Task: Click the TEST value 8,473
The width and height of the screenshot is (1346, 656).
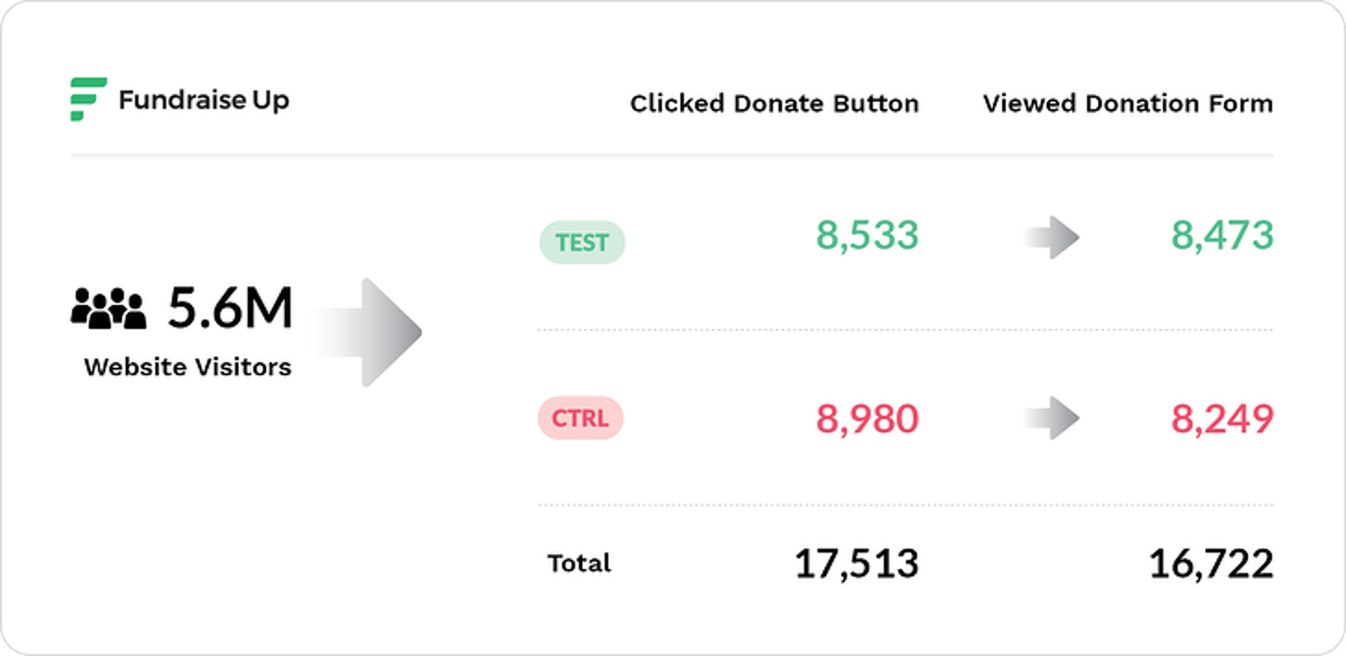Action: tap(1222, 235)
